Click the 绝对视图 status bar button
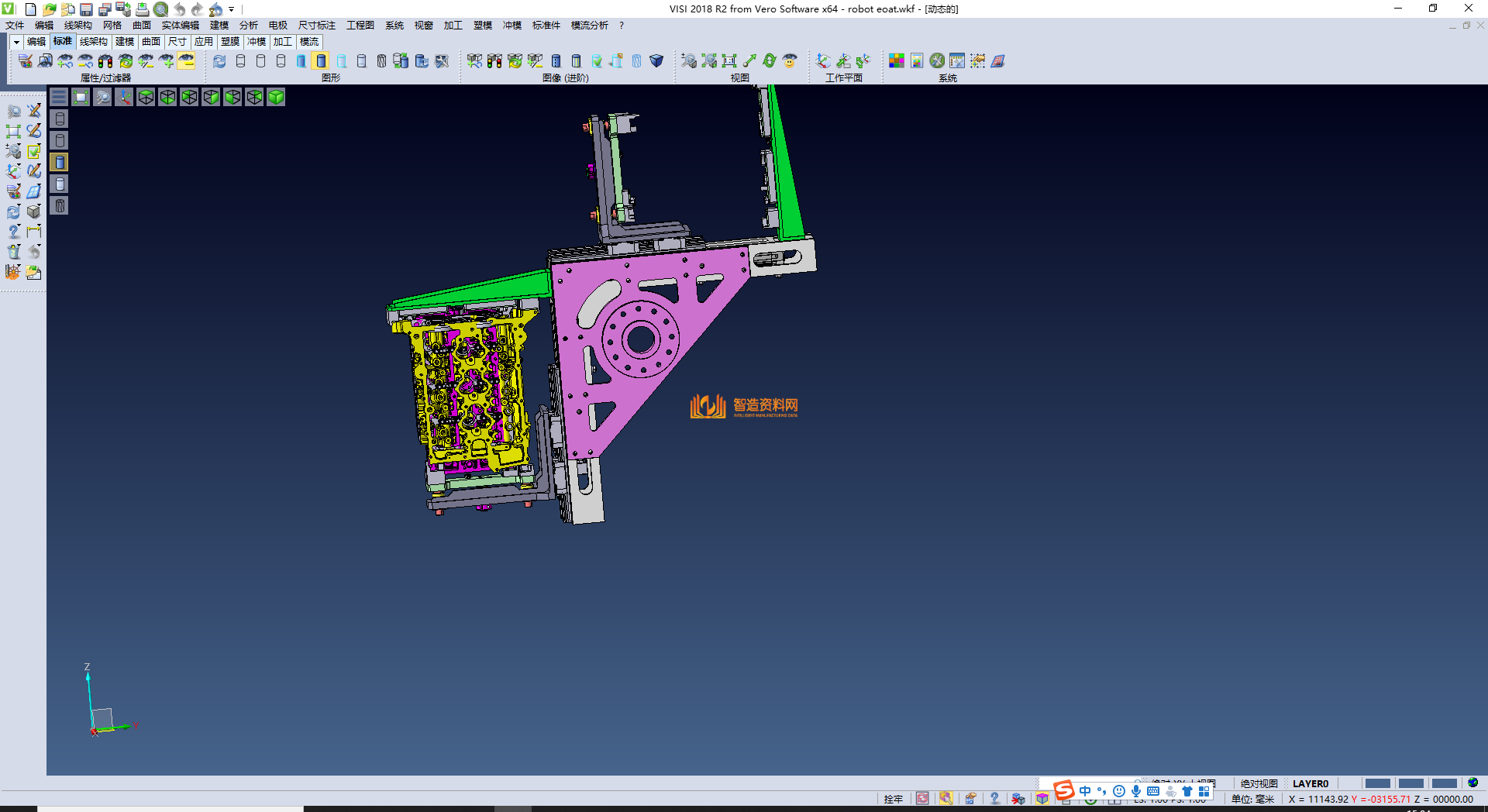This screenshot has width=1488, height=812. click(x=1259, y=783)
